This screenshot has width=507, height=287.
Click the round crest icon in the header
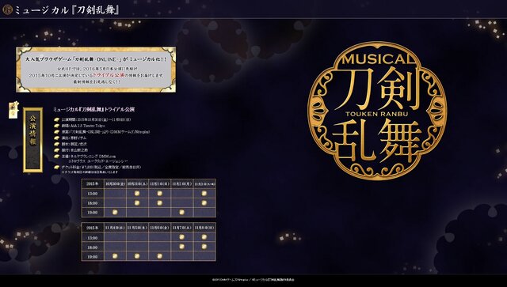point(7,9)
